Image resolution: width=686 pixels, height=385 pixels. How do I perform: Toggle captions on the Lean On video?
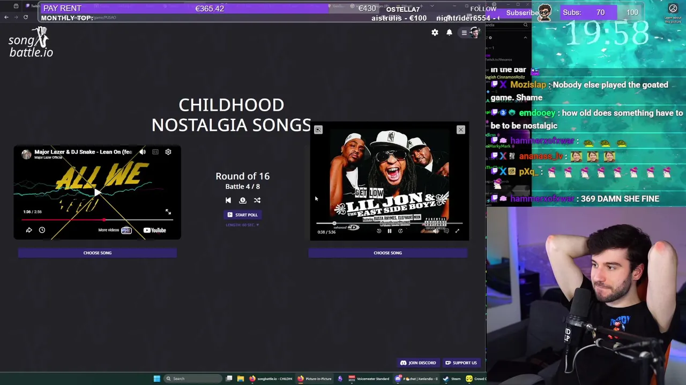click(x=155, y=152)
